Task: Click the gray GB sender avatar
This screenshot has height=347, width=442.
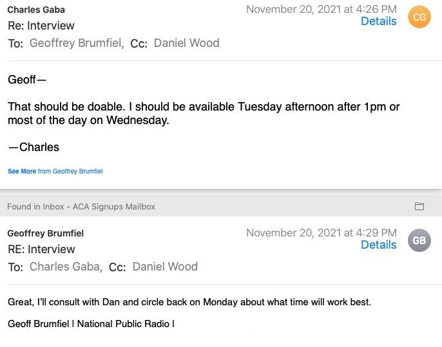Action: (x=419, y=241)
